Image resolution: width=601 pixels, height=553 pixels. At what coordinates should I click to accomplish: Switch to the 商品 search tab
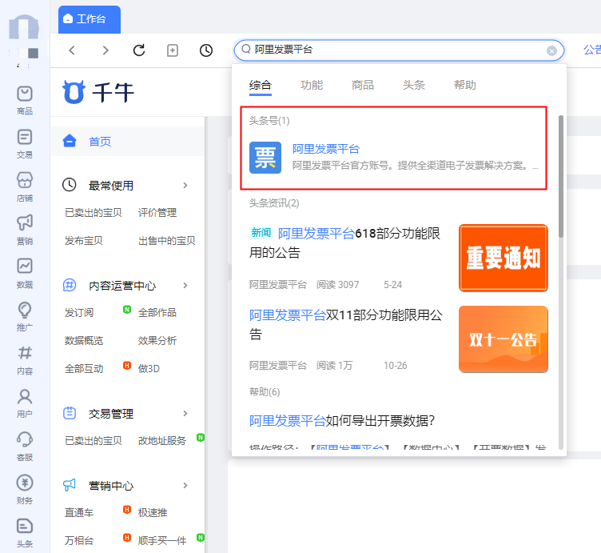(363, 85)
